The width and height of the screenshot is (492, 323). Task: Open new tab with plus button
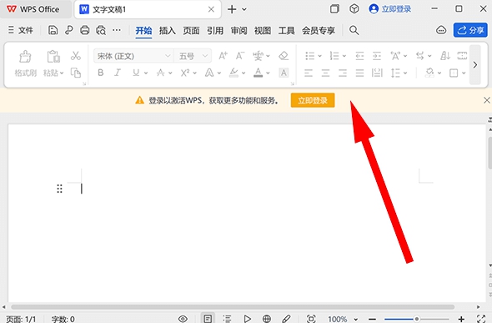(x=232, y=9)
